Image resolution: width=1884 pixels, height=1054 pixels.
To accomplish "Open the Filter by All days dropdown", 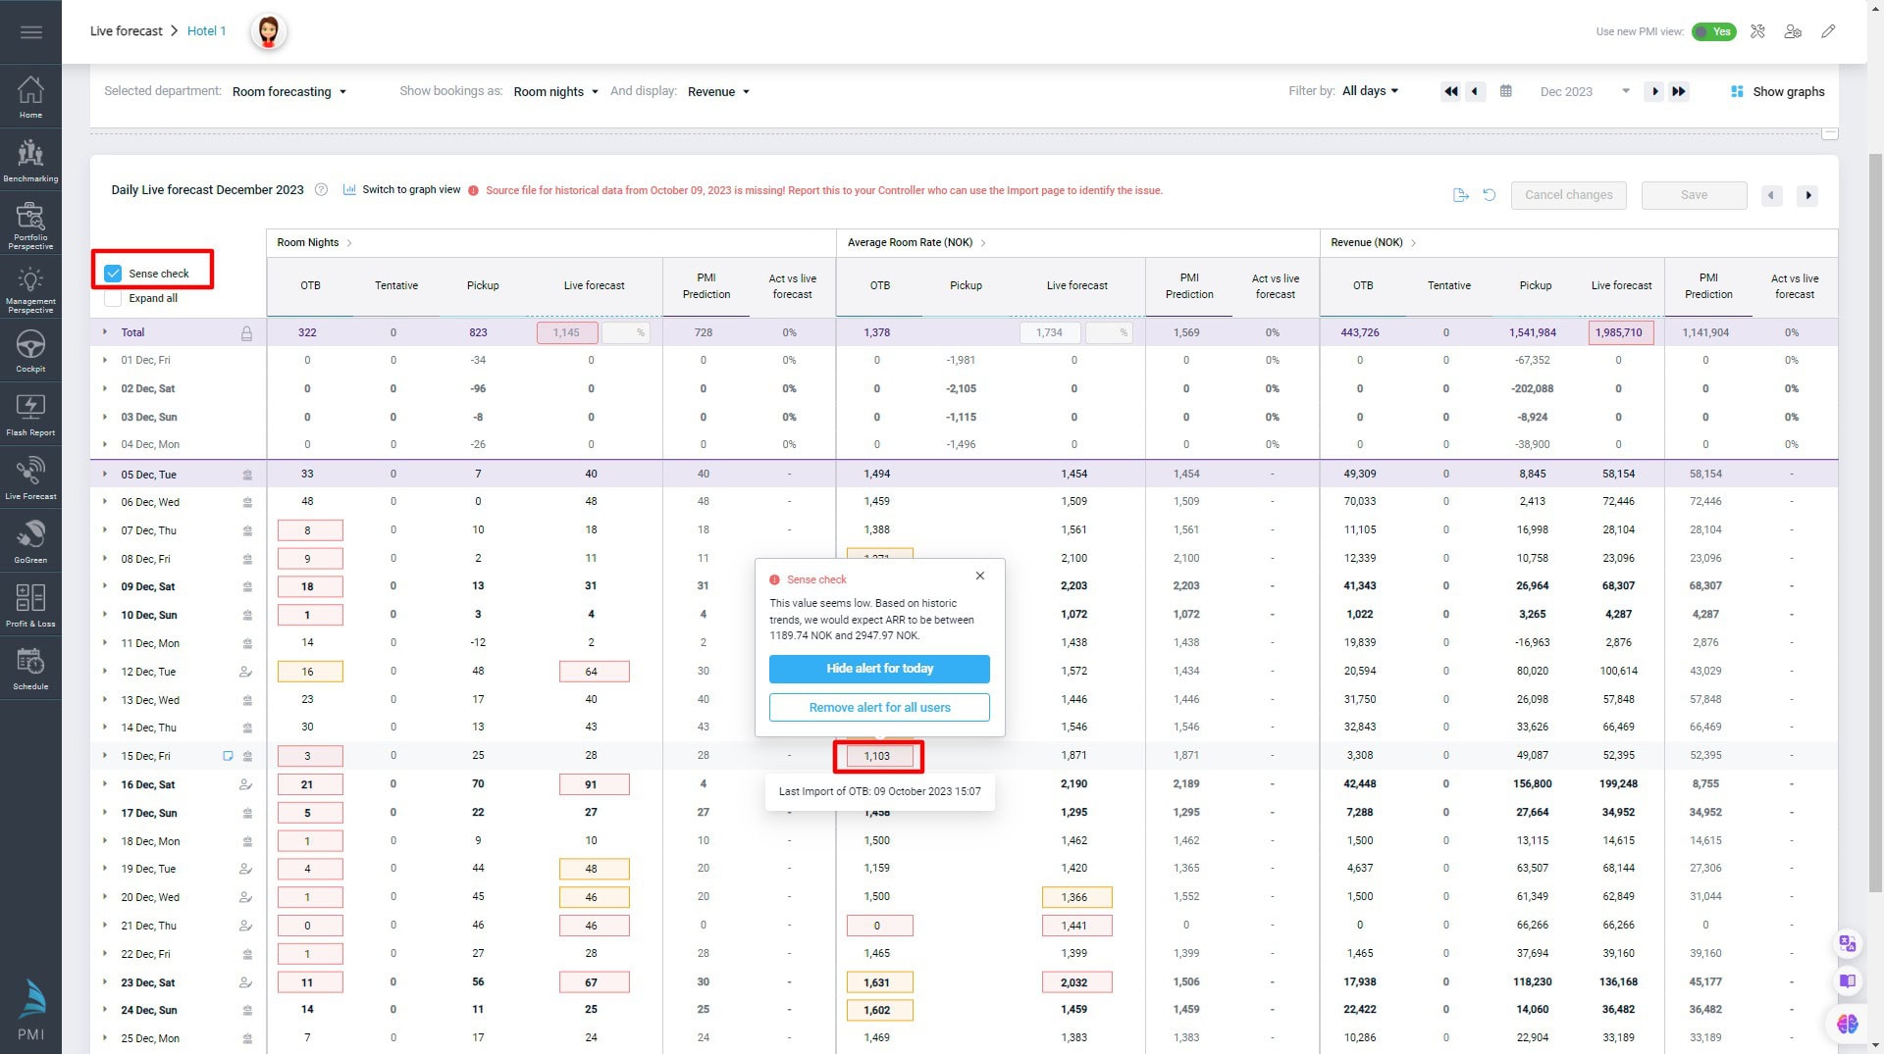I will point(1370,91).
